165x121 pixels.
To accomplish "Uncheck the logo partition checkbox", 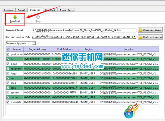I will (x=8, y=73).
